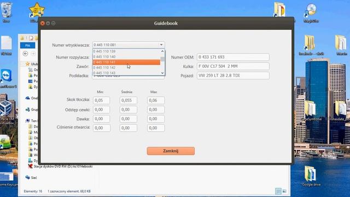
Task: Choose 0 445 110 139 from list
Action: (126, 51)
